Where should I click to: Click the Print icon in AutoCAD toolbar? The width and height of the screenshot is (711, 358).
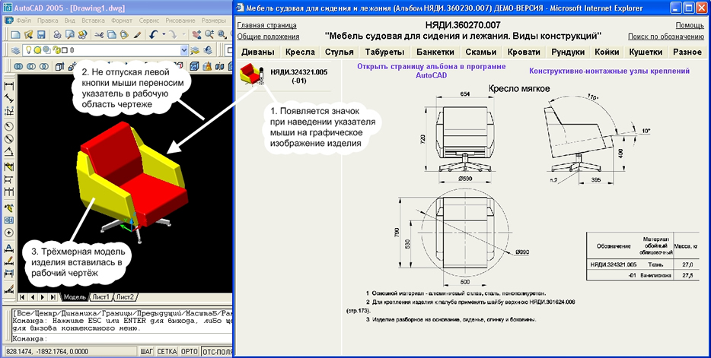[58, 34]
